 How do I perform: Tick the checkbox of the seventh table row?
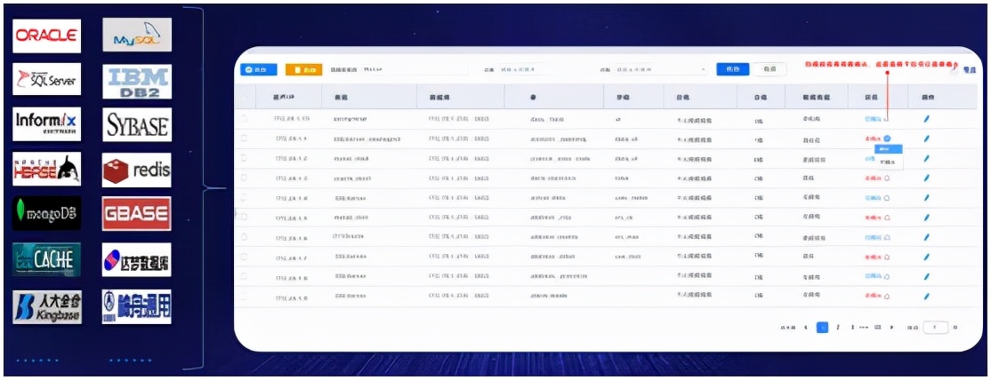(x=245, y=237)
